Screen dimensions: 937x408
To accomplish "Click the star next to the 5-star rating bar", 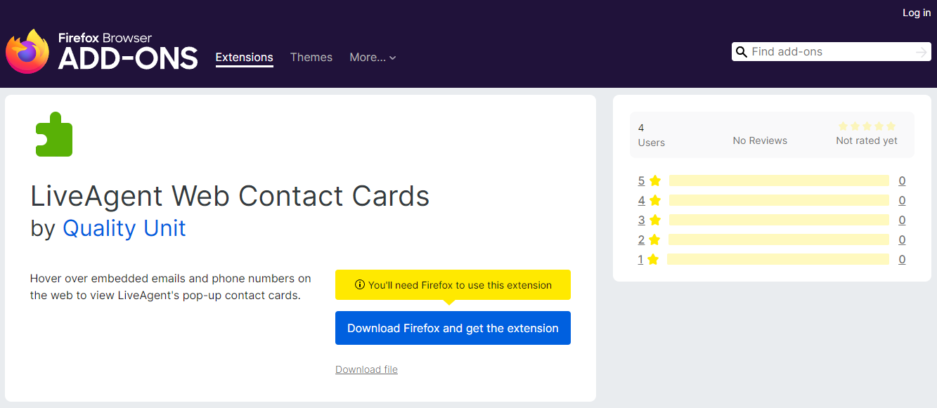I will (654, 180).
